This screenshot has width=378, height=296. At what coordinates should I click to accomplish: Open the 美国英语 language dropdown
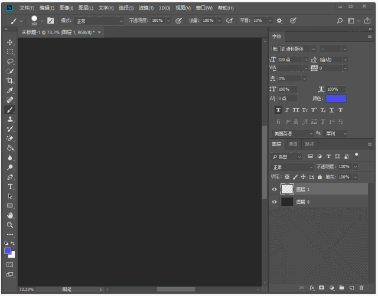point(292,134)
